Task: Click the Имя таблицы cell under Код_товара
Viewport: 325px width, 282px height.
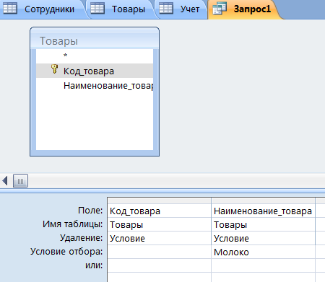Action: tap(159, 225)
